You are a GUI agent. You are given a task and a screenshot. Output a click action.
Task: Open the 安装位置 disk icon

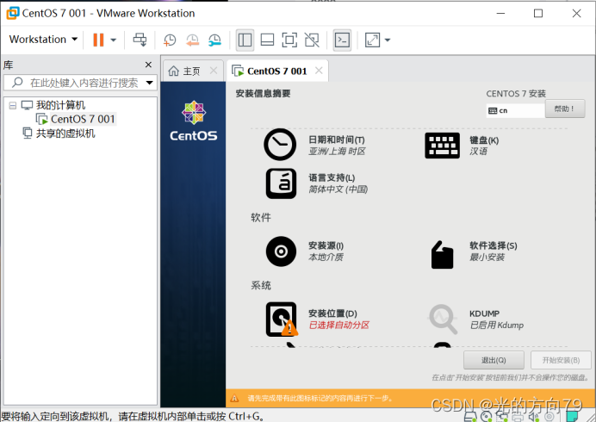pyautogui.click(x=282, y=320)
